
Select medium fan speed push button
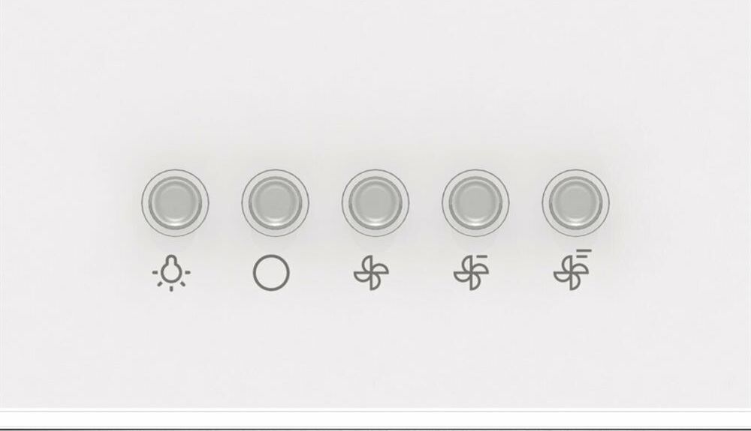coord(475,203)
